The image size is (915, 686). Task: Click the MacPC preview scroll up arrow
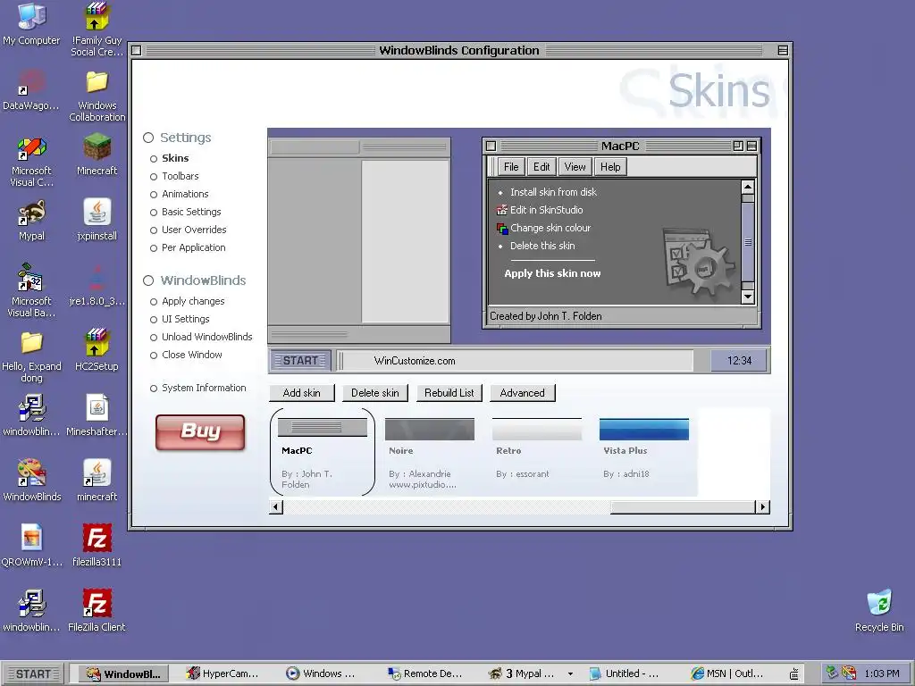(748, 188)
